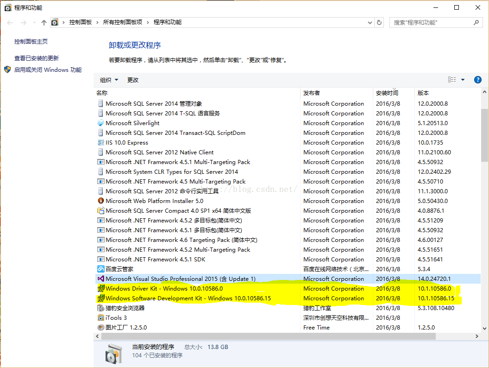
Task: Open 查看已安装的更新 link
Action: [x=37, y=58]
